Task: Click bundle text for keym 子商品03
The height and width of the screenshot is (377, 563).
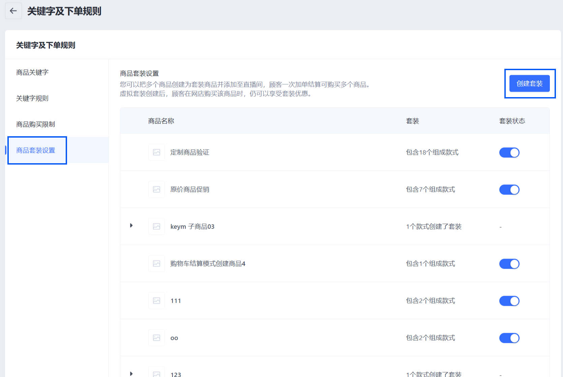Action: (434, 227)
